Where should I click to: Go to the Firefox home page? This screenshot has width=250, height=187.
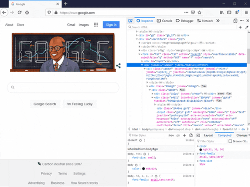pos(27,13)
